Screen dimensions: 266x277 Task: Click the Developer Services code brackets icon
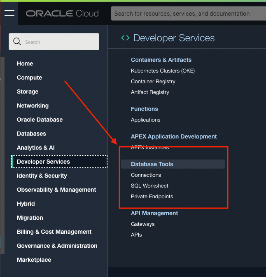[x=125, y=38]
